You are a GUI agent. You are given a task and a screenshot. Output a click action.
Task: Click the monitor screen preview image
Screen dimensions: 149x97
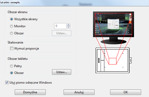114,24
